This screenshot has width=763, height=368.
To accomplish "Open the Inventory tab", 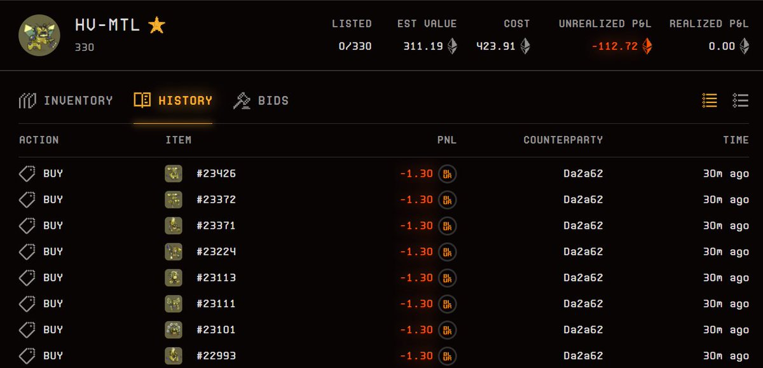I will pos(66,100).
